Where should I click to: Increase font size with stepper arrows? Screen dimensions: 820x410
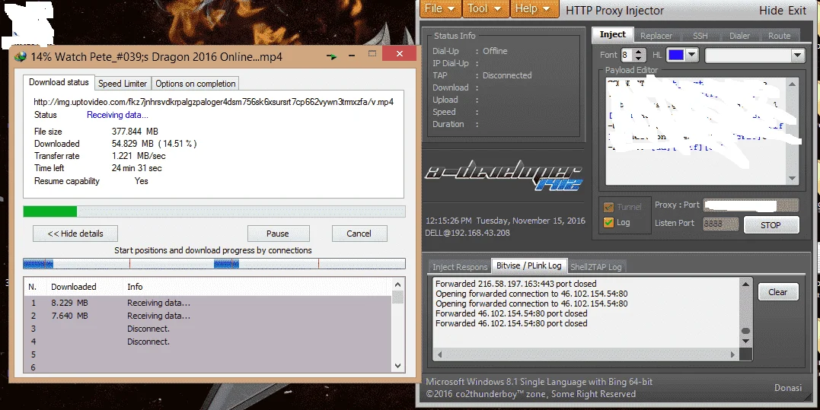pyautogui.click(x=639, y=52)
